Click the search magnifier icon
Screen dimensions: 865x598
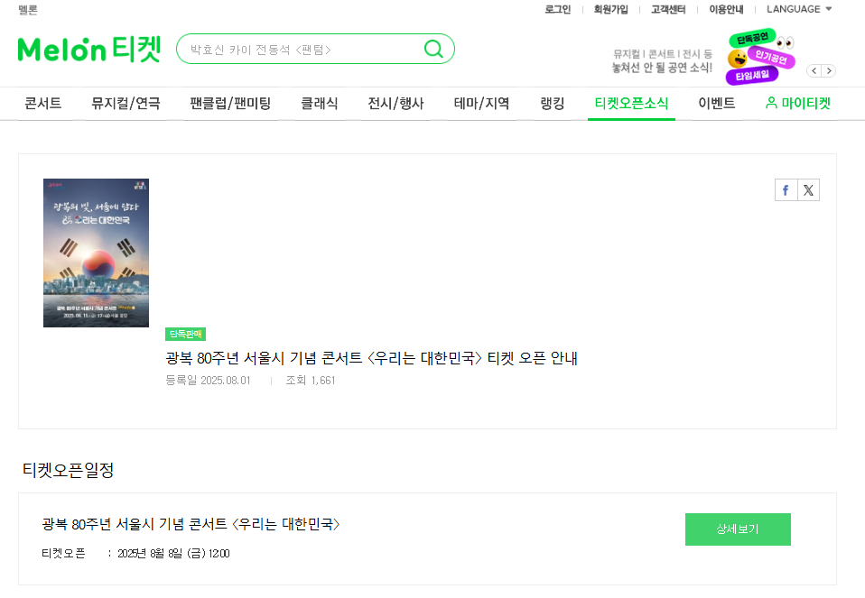click(434, 49)
